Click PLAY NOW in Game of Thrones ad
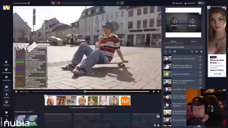228x128 pixels. click(217, 74)
